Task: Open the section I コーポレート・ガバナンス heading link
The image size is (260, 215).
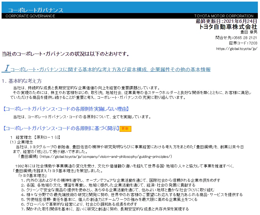Action: [x=106, y=69]
